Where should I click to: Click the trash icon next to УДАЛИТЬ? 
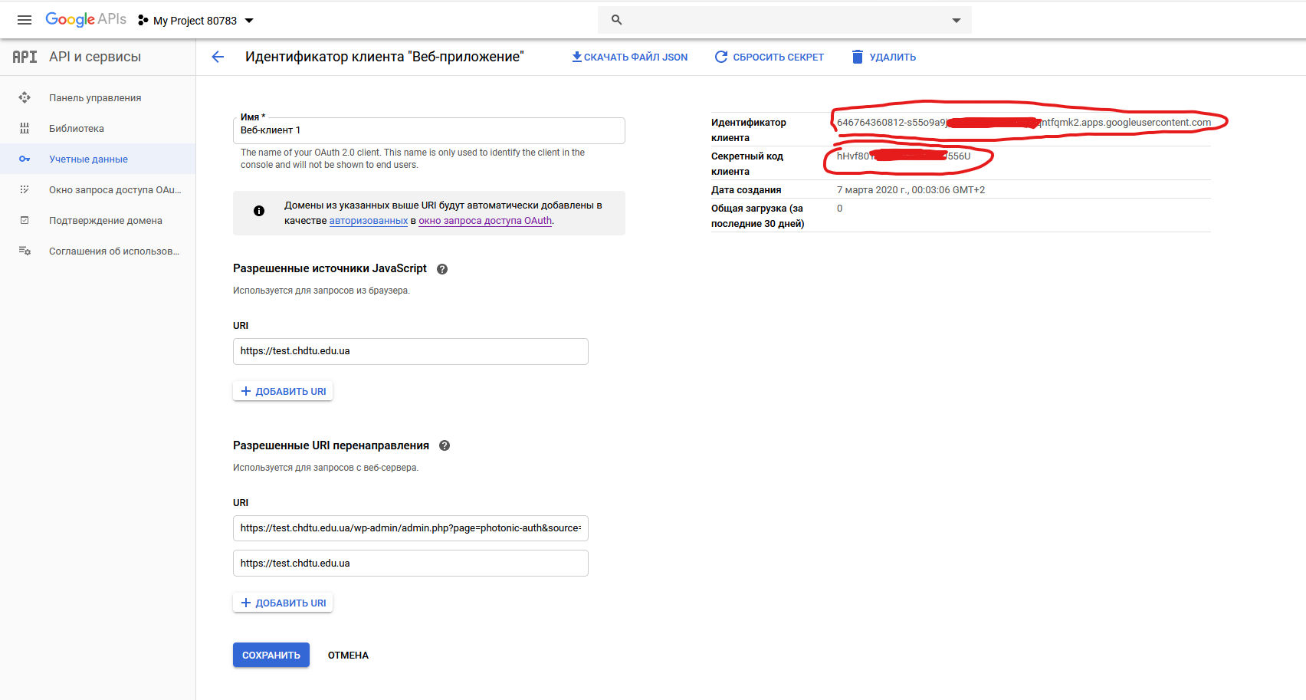click(858, 57)
